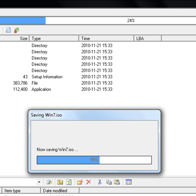Click the Date modified column header
Screen dimensions: 196x196
(x=60, y=191)
